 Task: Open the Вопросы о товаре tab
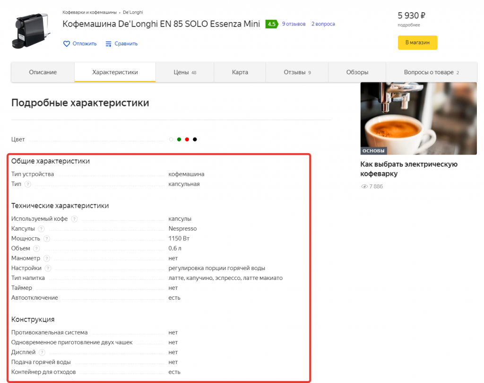(431, 72)
